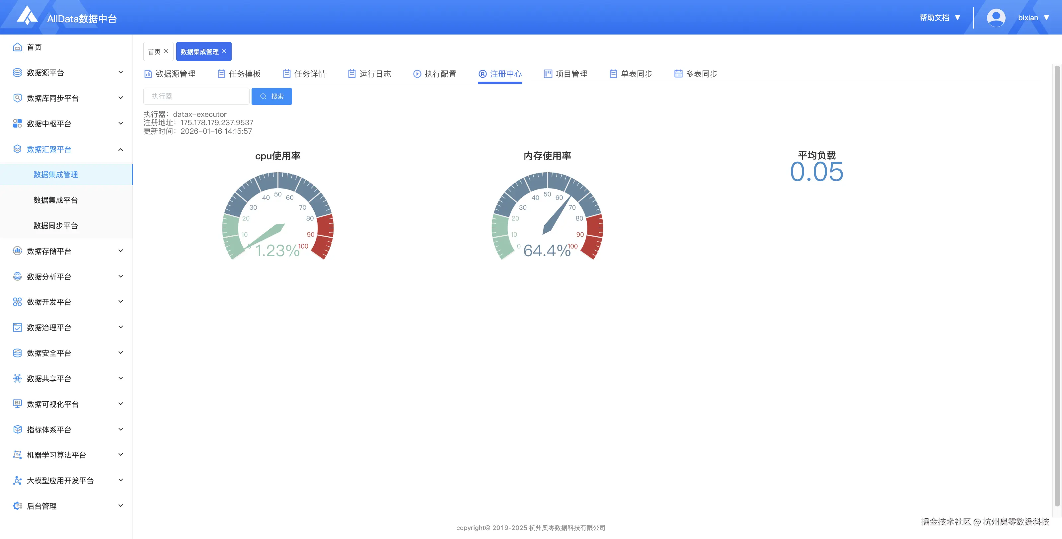
Task: Click the user avatar icon
Action: 996,18
